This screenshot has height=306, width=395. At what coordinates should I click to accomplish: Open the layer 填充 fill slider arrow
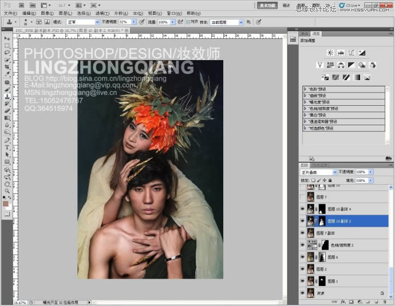pos(370,180)
